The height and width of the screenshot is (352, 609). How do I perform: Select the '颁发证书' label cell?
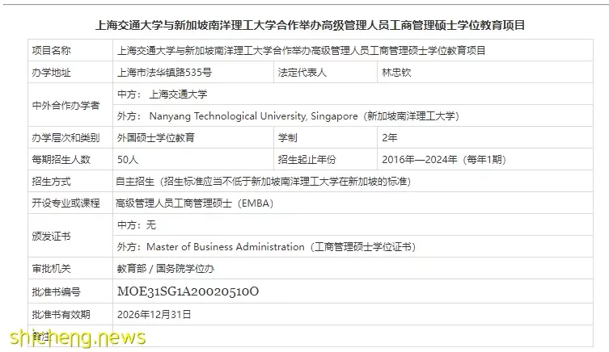[70, 236]
